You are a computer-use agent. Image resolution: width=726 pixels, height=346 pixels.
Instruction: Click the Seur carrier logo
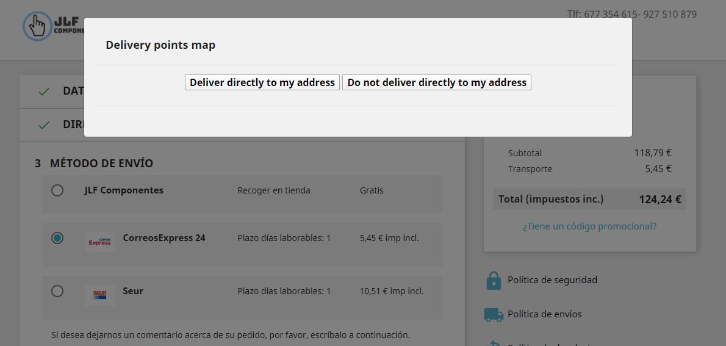[100, 295]
